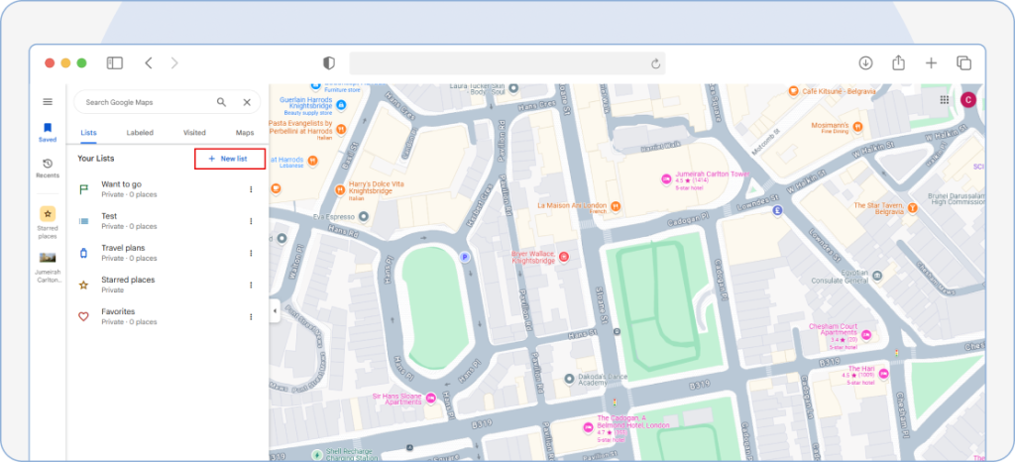Clear search with the X icon

(x=247, y=102)
